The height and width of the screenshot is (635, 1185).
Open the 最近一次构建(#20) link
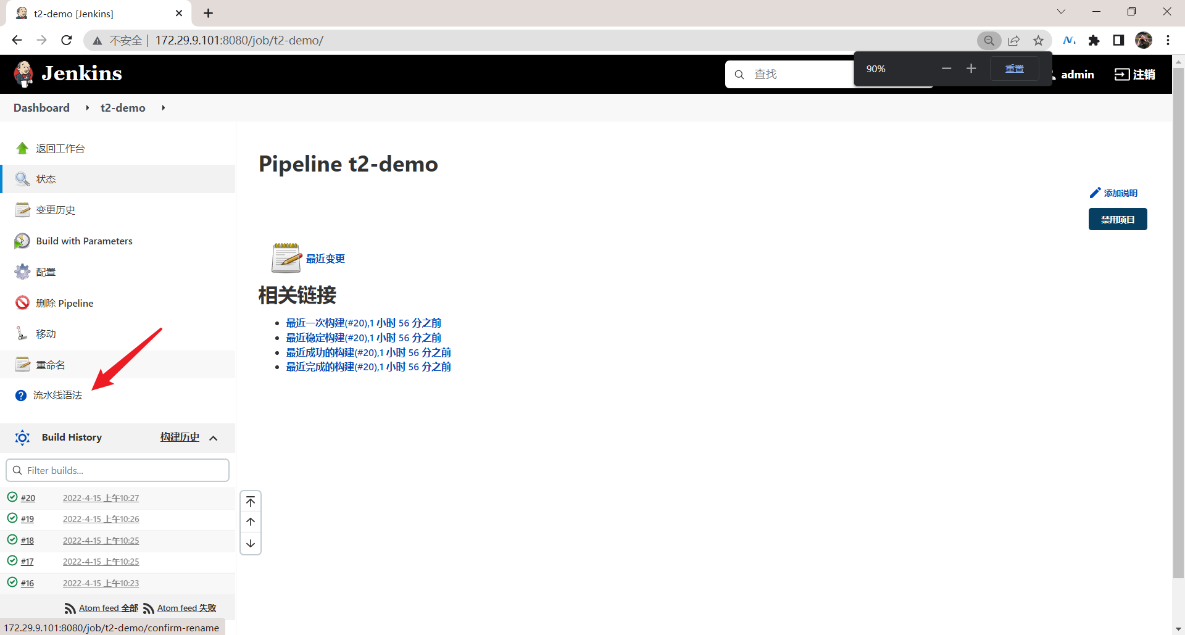(364, 323)
